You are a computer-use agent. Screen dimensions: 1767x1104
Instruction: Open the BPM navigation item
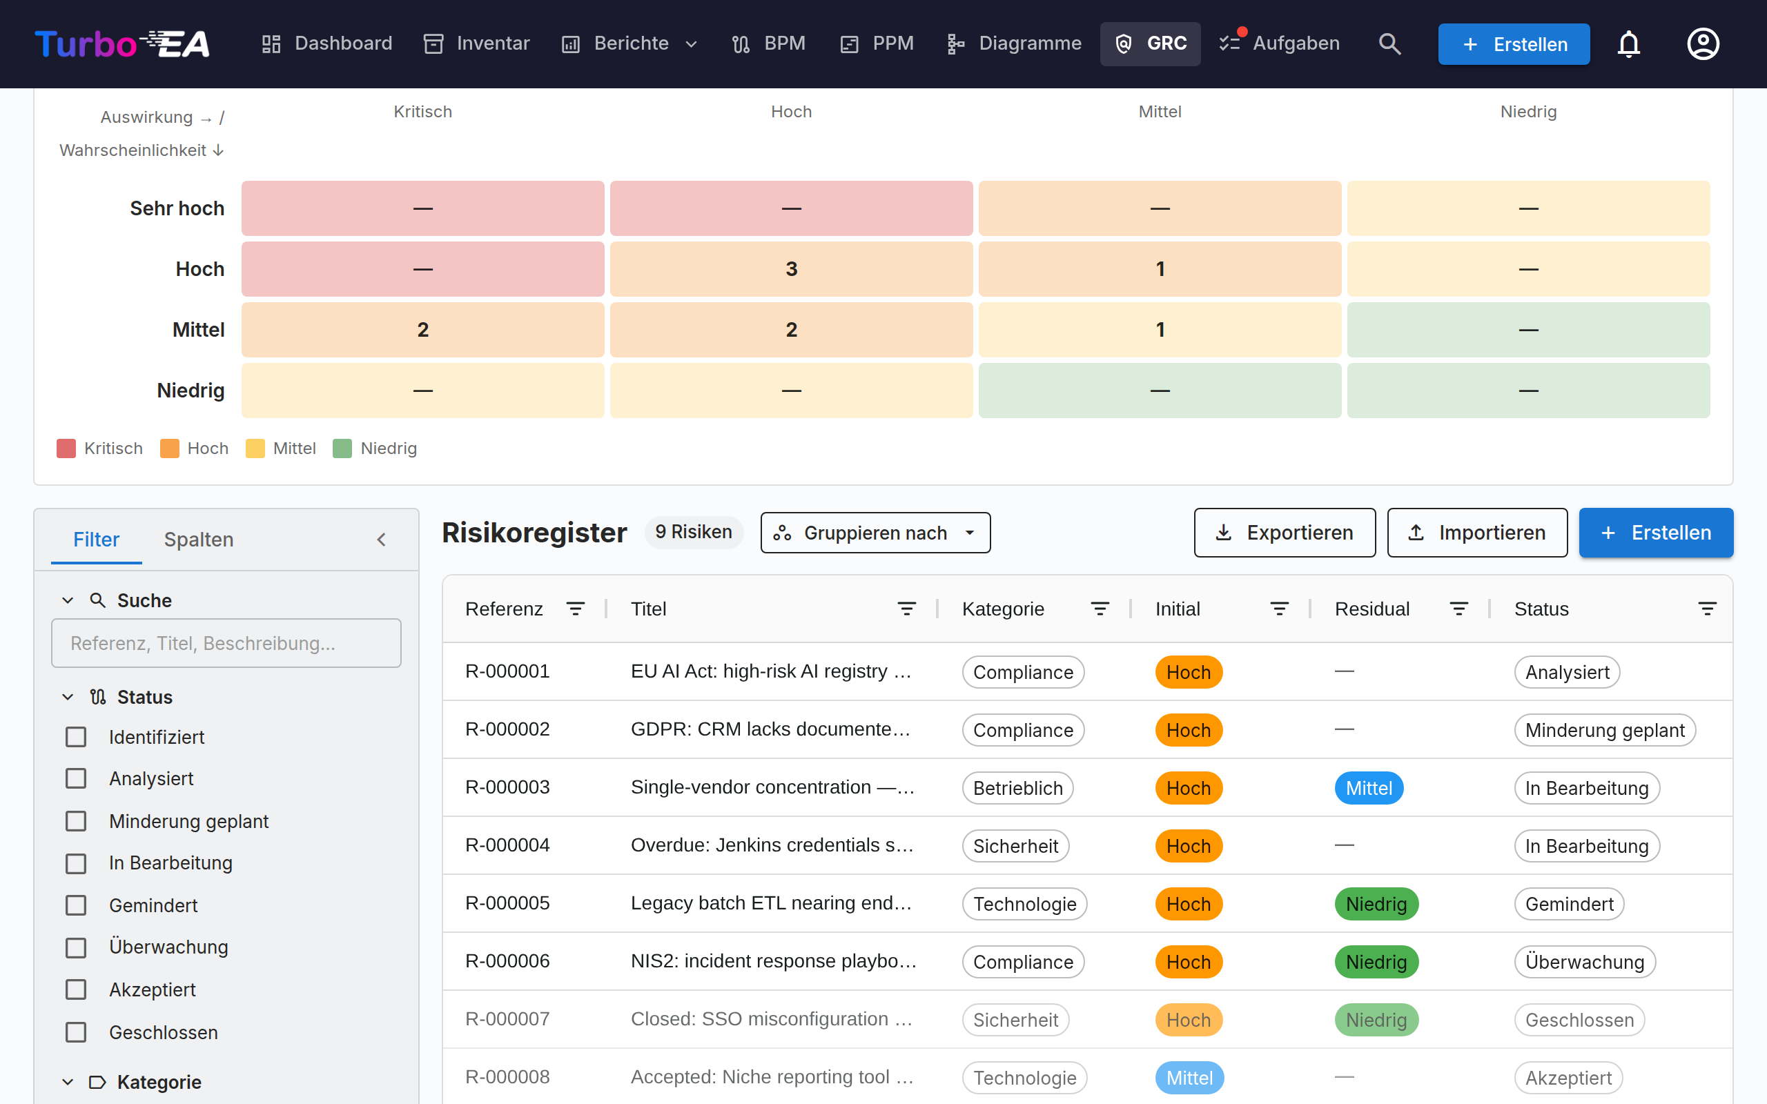(769, 43)
